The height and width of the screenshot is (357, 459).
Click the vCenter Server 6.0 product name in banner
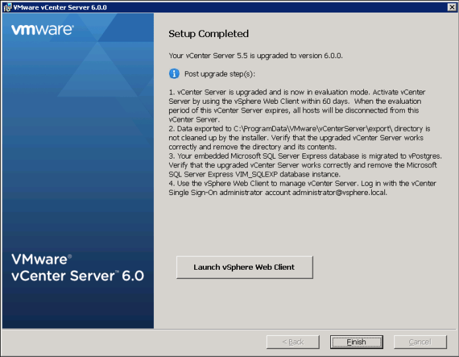[x=78, y=276]
